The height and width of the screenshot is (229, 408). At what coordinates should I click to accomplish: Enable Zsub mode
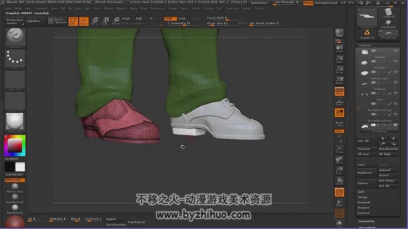182,19
